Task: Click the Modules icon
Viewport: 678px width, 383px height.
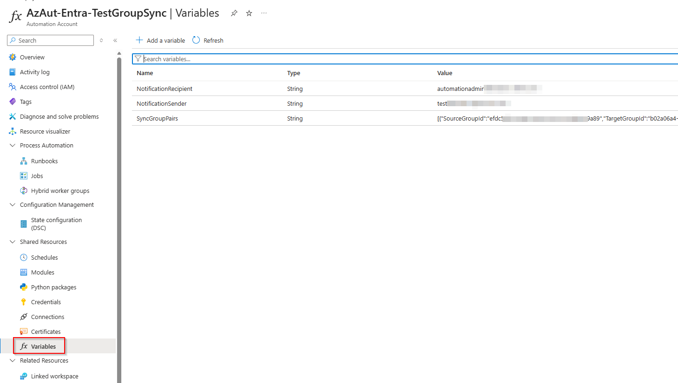Action: point(24,272)
